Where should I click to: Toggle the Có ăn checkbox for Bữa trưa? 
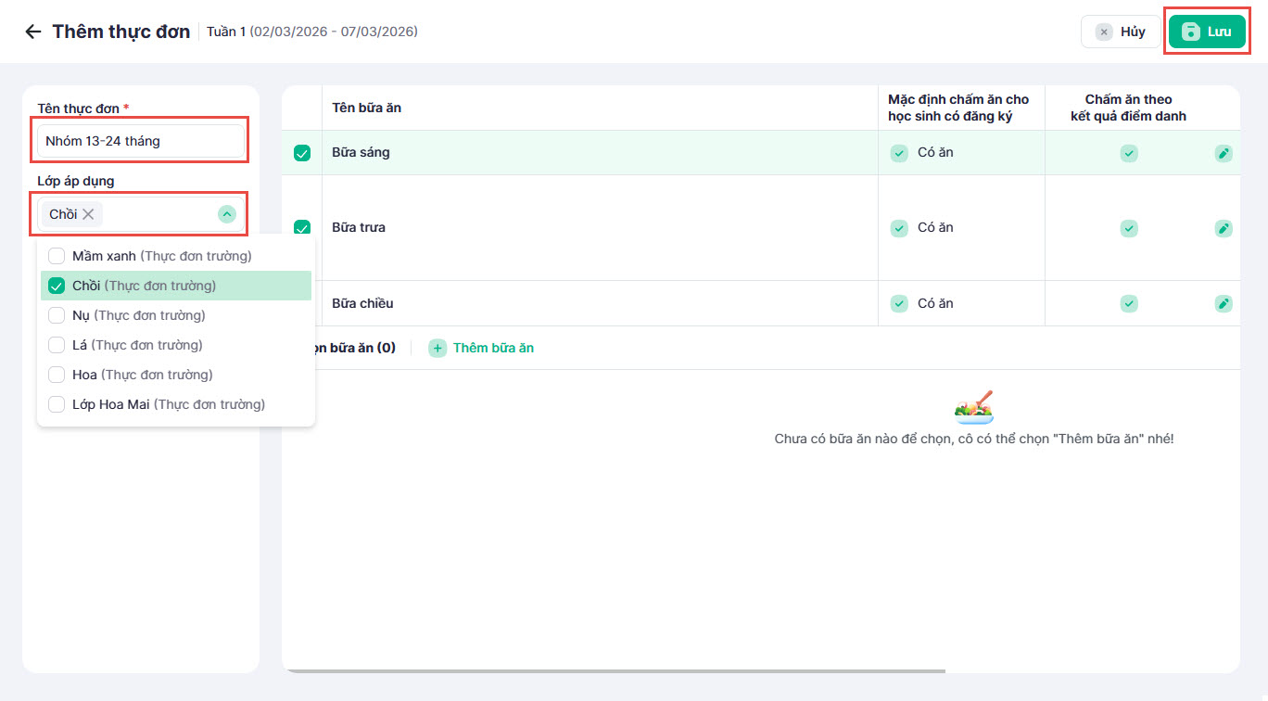899,228
